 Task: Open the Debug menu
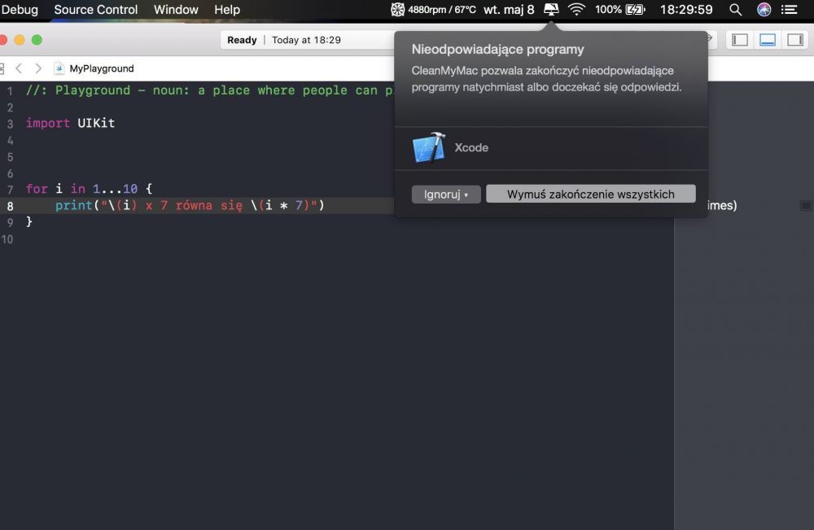[x=20, y=9]
